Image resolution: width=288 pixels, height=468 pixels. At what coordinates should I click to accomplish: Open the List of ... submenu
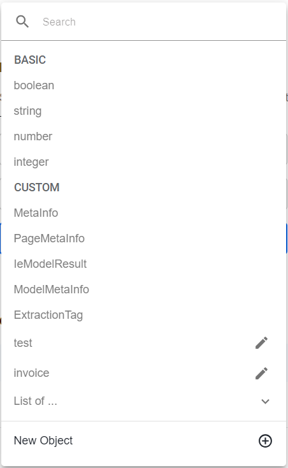click(x=143, y=401)
